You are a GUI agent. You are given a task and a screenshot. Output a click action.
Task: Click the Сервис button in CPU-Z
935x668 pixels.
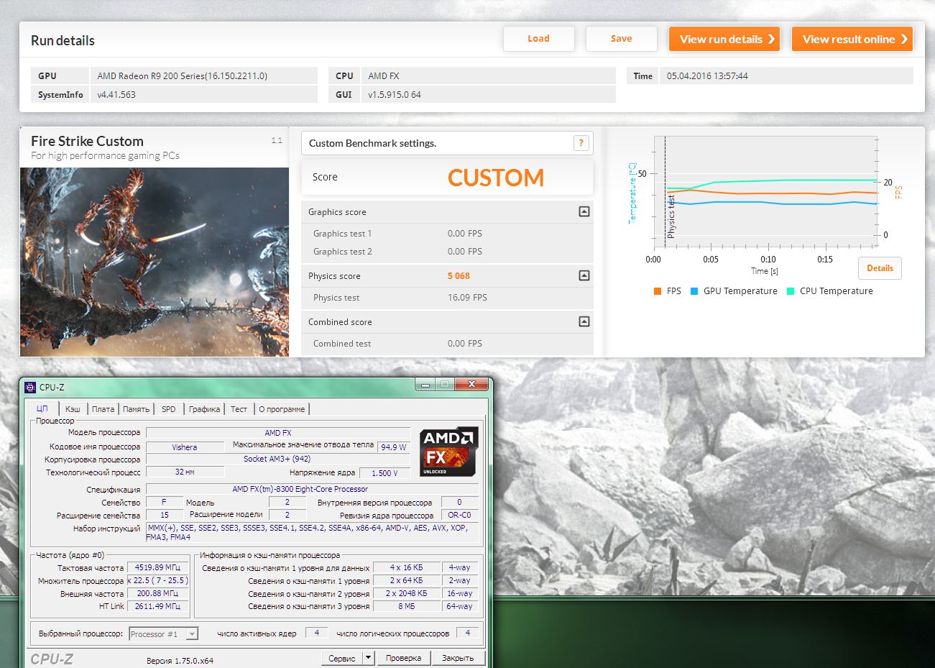[342, 658]
